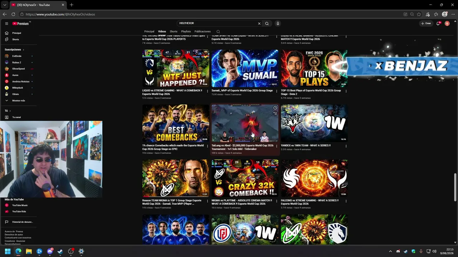Open Edge settings and more menu
The height and width of the screenshot is (257, 458).
point(453,14)
